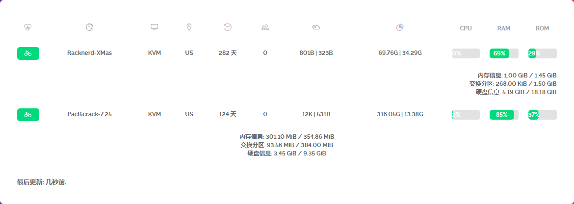Click Pacificrack-7.25 85% RAM progress bar

click(x=504, y=115)
